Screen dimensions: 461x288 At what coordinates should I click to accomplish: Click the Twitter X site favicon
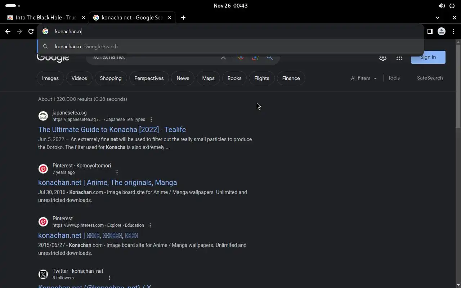coord(43,274)
